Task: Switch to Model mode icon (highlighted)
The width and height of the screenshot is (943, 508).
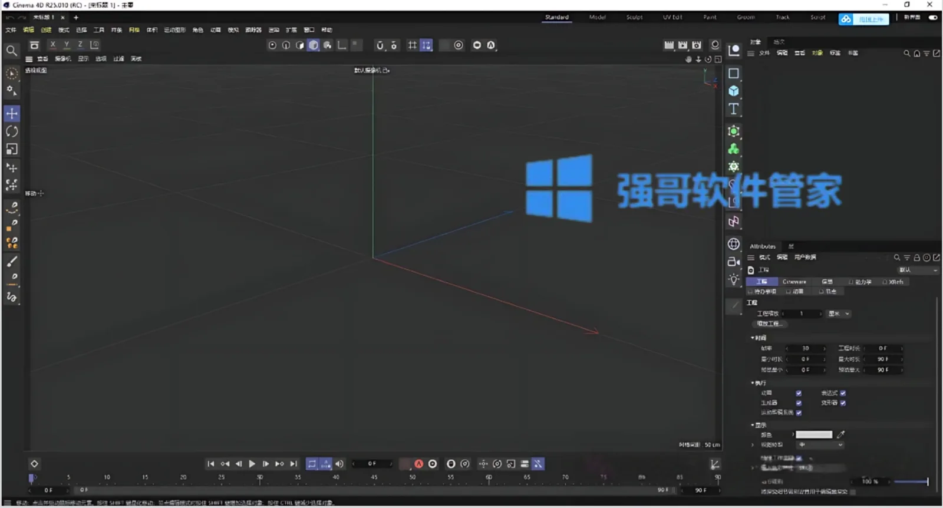Action: point(314,45)
